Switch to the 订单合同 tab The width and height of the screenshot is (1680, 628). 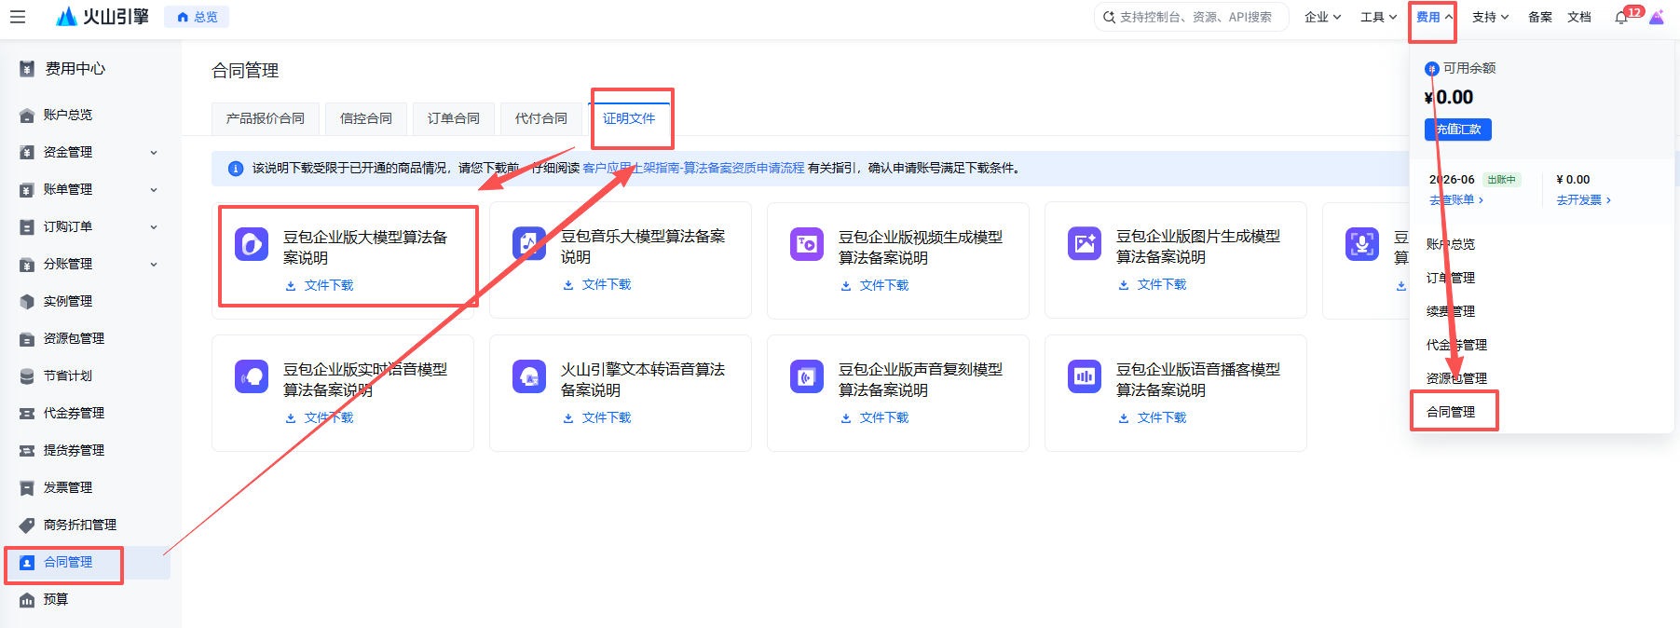[454, 118]
